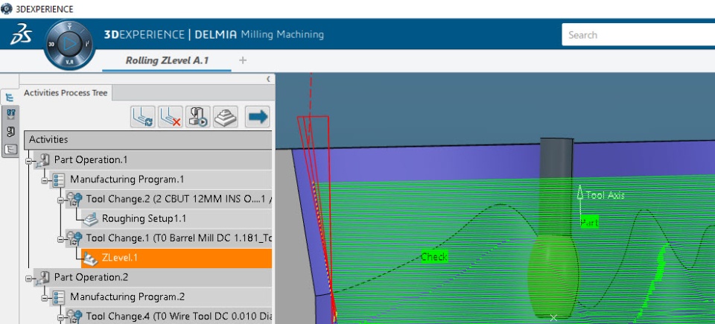
Task: Click the Tool Axis label in viewport
Action: pos(605,195)
